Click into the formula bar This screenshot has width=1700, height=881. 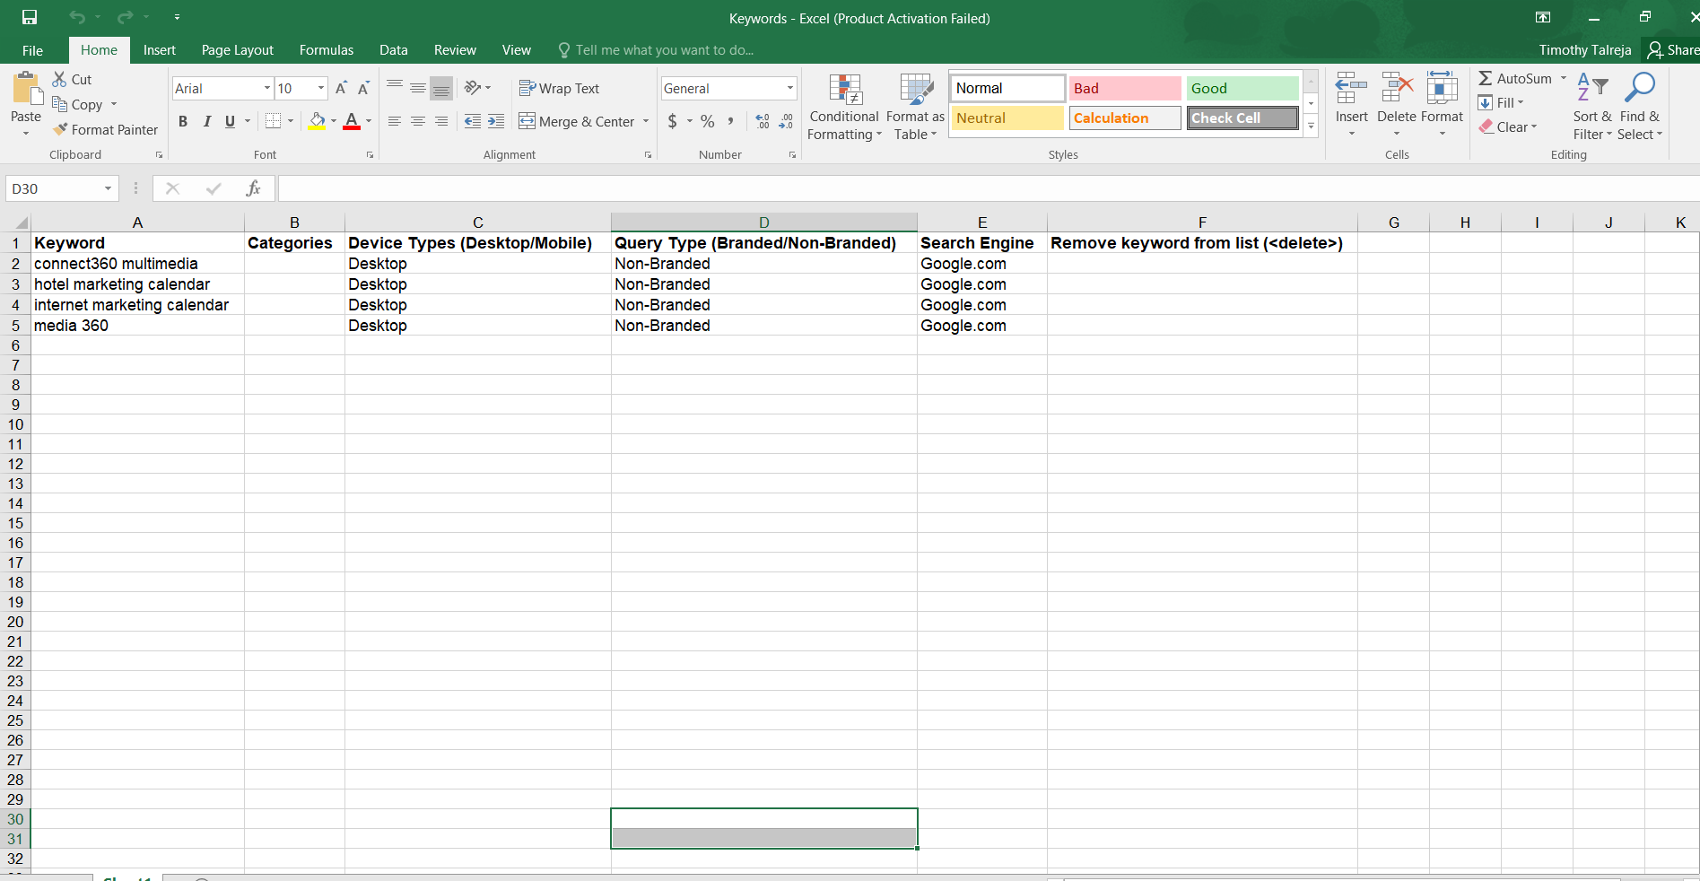(x=987, y=188)
